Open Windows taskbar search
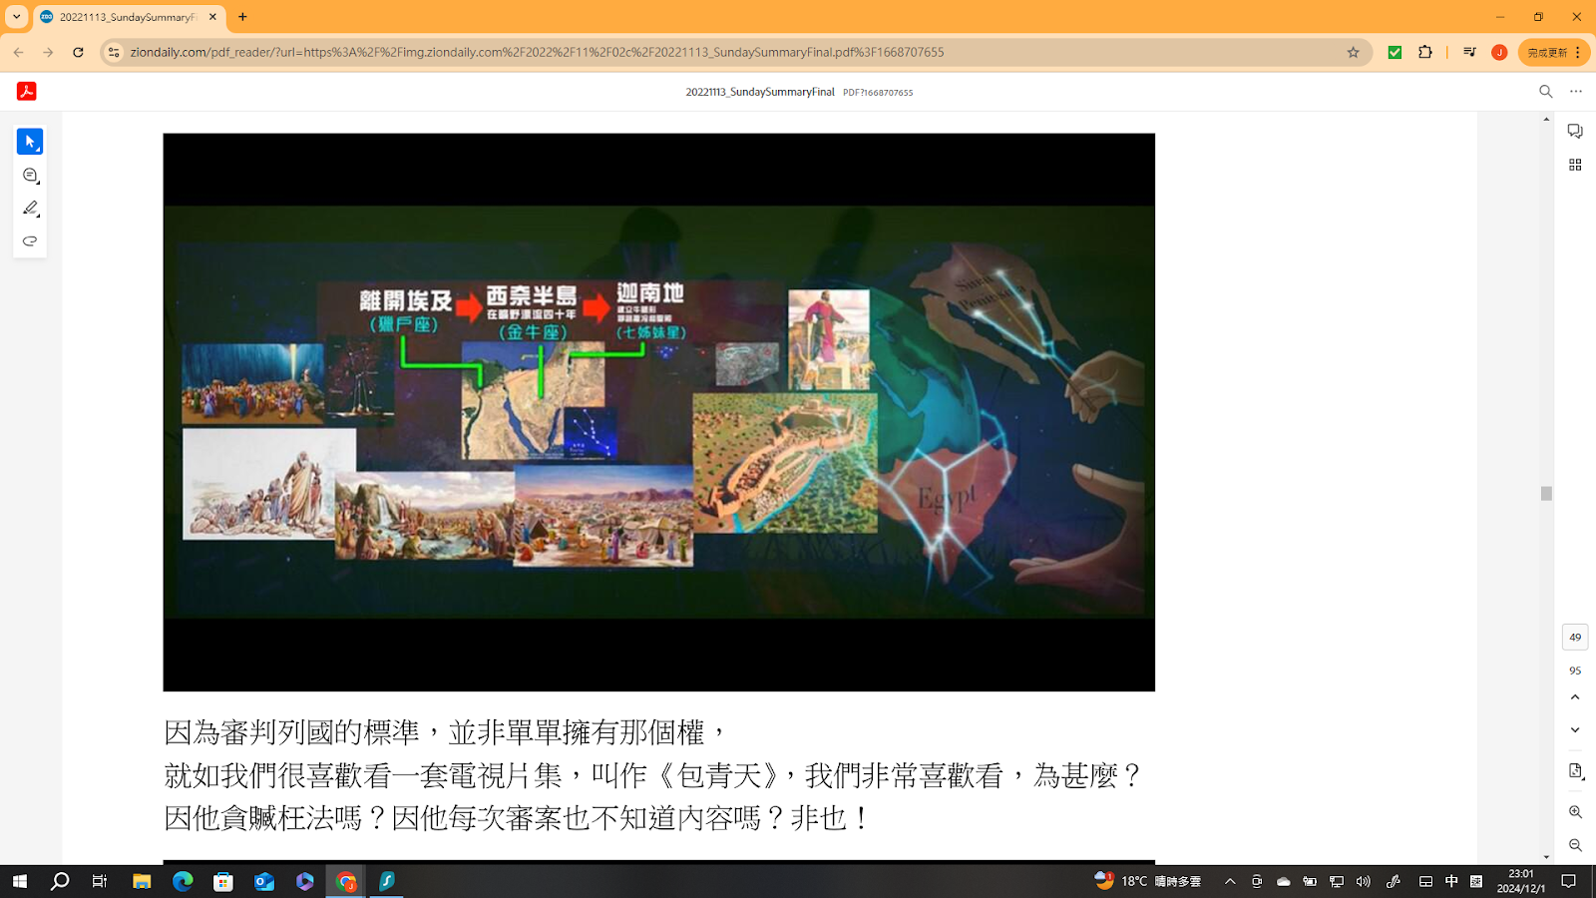Viewport: 1596px width, 898px height. 60,881
